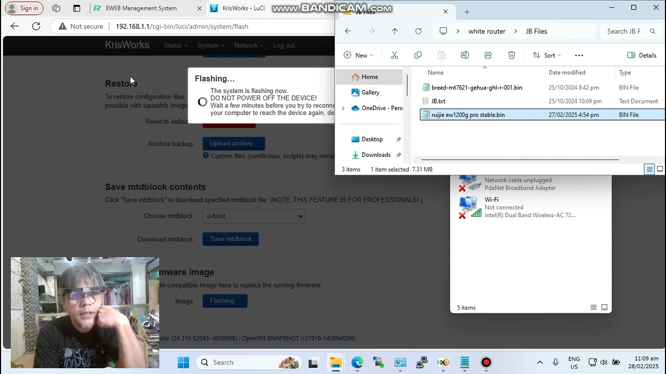Go back in File Explorer
The height and width of the screenshot is (374, 666).
[348, 31]
